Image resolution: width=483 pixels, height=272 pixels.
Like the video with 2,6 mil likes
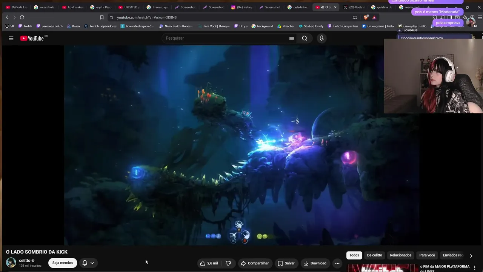click(x=209, y=263)
